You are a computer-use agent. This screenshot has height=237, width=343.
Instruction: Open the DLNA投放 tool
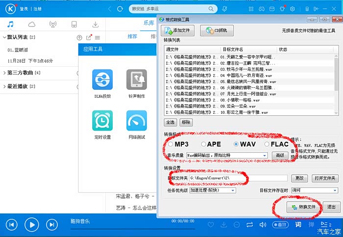(102, 79)
